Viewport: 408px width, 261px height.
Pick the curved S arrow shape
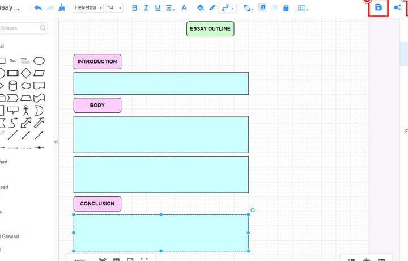12,123
